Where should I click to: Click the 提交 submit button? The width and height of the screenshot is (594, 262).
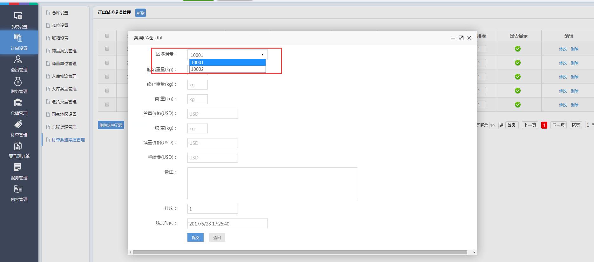coord(195,238)
